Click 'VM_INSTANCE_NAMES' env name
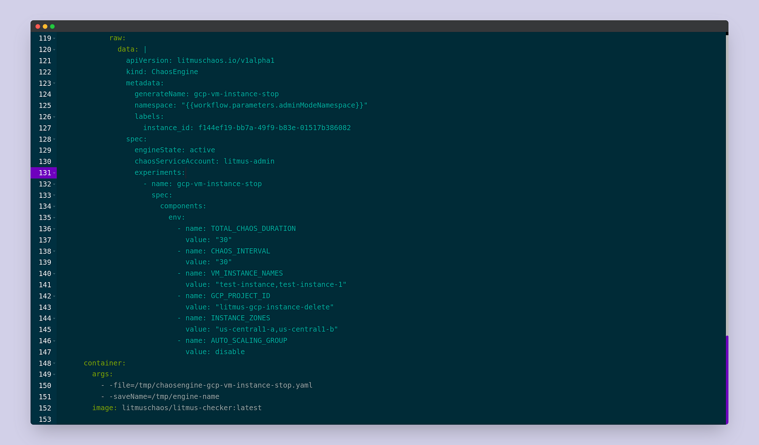This screenshot has width=759, height=445. click(x=247, y=274)
